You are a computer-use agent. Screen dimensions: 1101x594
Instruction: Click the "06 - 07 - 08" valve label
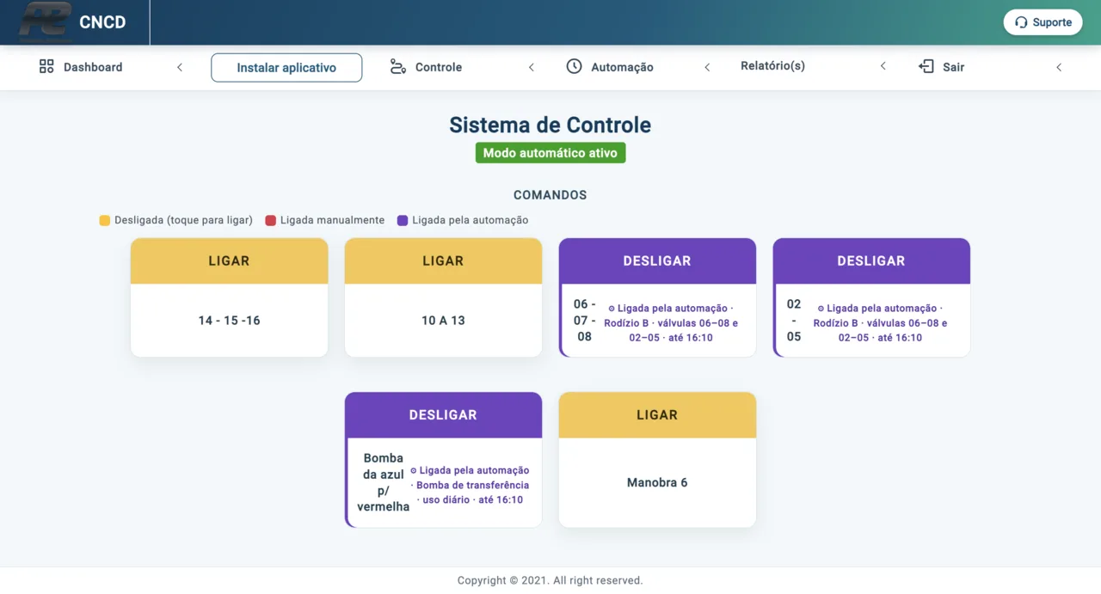point(585,321)
